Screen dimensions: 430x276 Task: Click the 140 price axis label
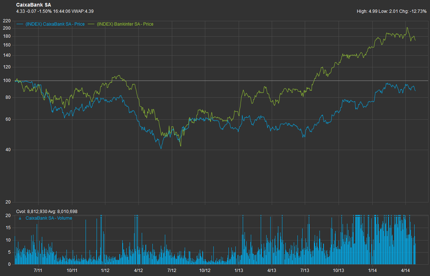7,55
